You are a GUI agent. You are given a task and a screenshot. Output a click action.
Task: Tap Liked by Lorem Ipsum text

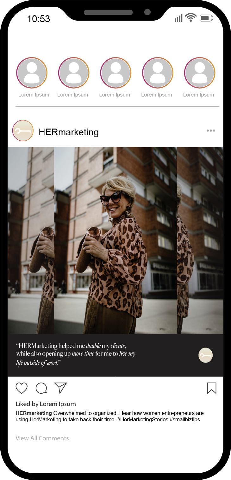tap(46, 404)
